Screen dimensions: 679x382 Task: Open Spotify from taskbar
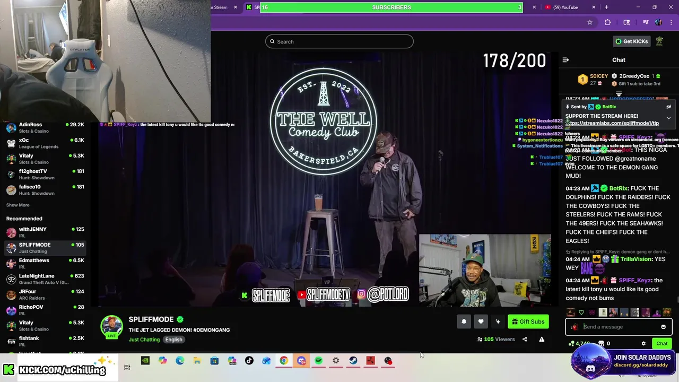[318, 361]
